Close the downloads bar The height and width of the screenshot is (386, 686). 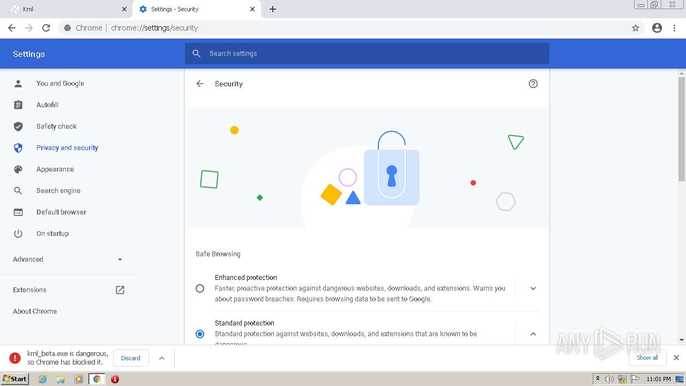click(x=676, y=358)
